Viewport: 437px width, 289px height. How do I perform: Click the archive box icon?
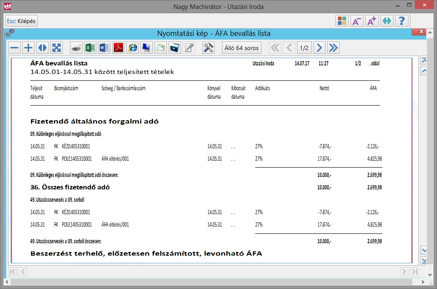tap(175, 48)
